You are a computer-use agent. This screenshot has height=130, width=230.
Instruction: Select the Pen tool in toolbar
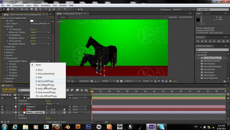pos(36,9)
